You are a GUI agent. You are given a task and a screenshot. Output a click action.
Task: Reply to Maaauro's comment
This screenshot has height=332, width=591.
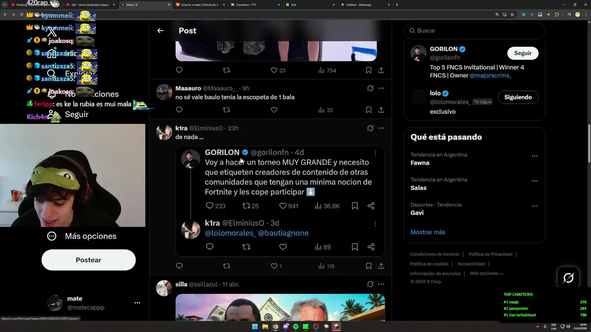click(179, 110)
